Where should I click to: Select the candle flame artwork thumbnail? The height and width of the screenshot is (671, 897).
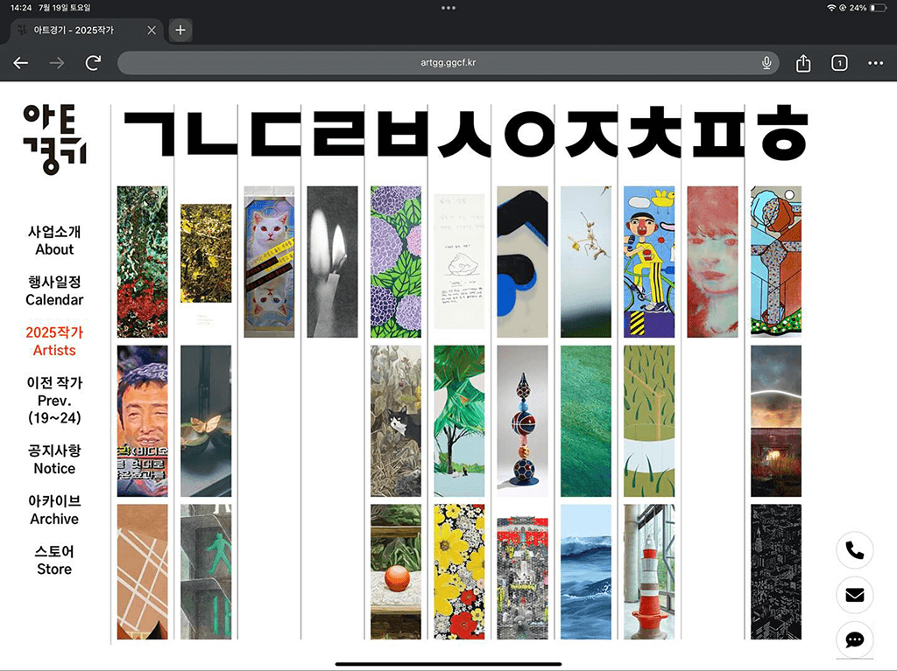[332, 262]
